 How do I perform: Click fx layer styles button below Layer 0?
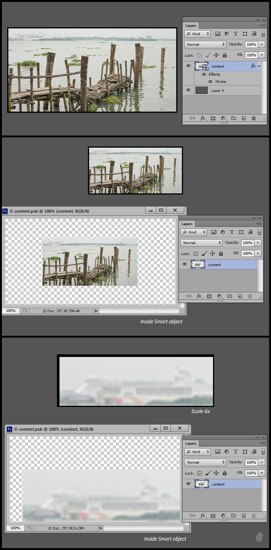click(203, 118)
